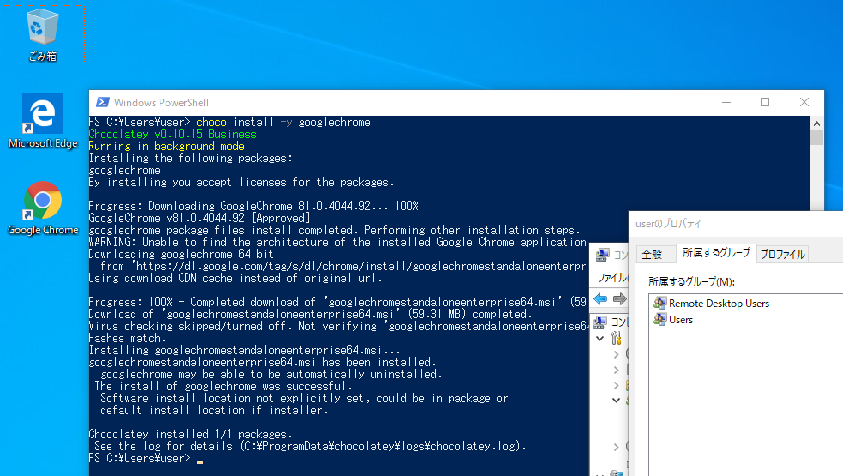Click the 'WARNING: Unable to find the architecture' line

[338, 242]
